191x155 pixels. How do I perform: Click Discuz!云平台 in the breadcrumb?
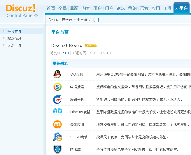(x=60, y=20)
